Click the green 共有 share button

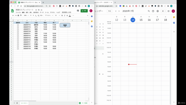tap(84, 11)
